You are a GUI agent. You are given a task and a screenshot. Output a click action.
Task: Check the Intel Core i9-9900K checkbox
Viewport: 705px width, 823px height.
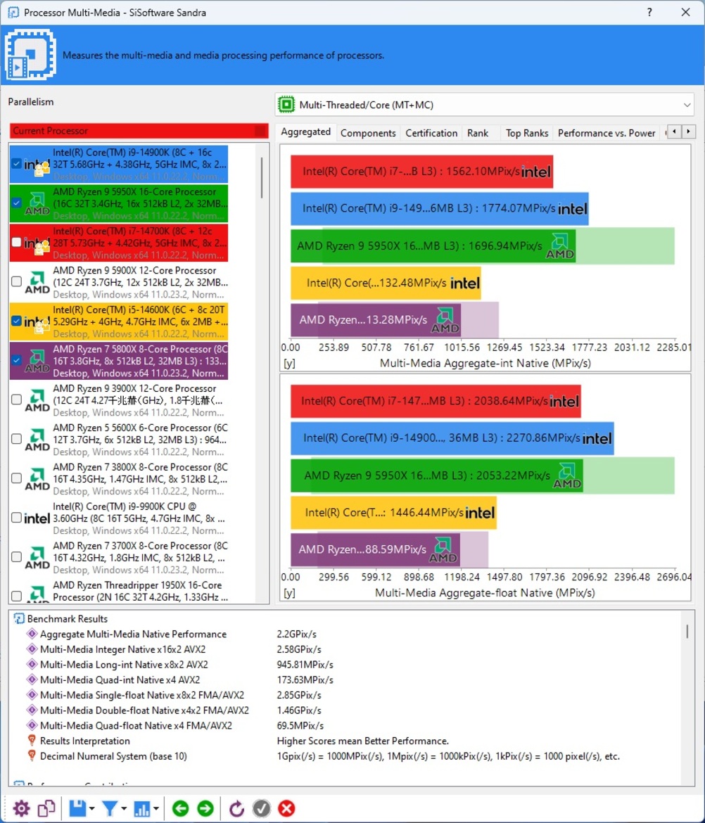click(16, 518)
